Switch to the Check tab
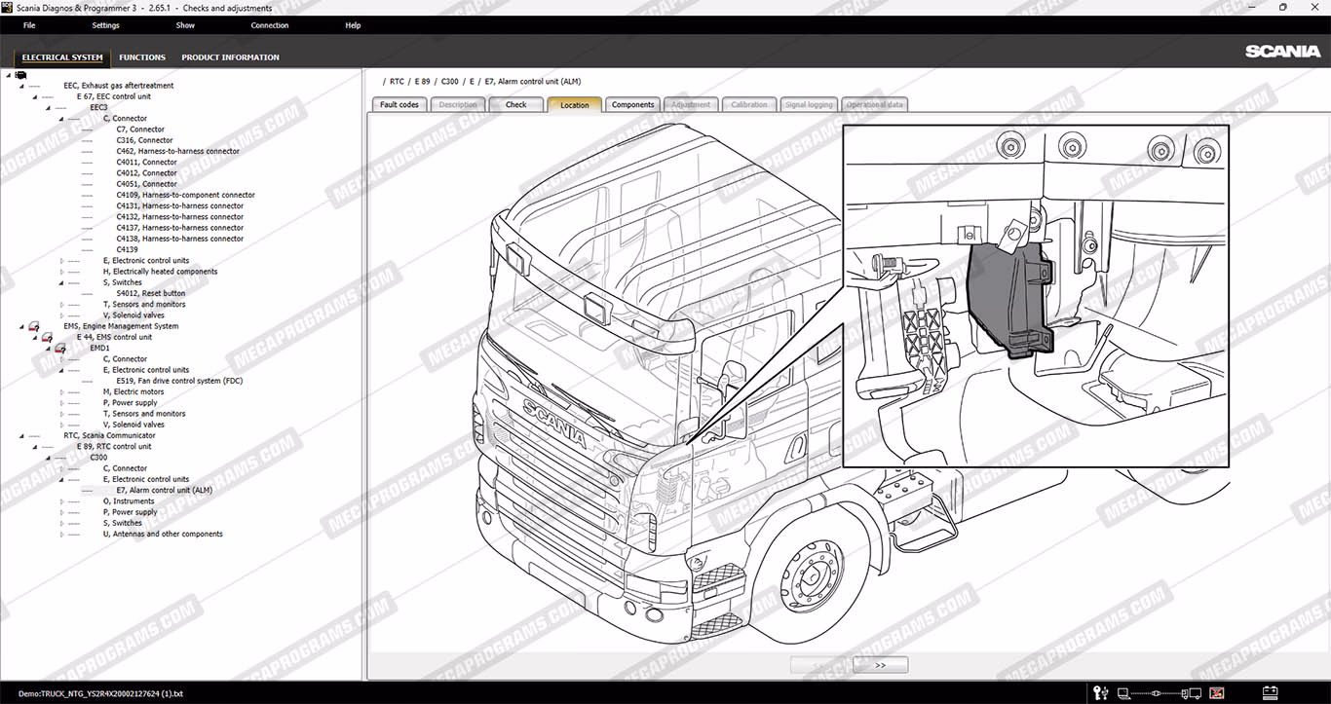Screen dimensions: 1331x704 point(516,104)
